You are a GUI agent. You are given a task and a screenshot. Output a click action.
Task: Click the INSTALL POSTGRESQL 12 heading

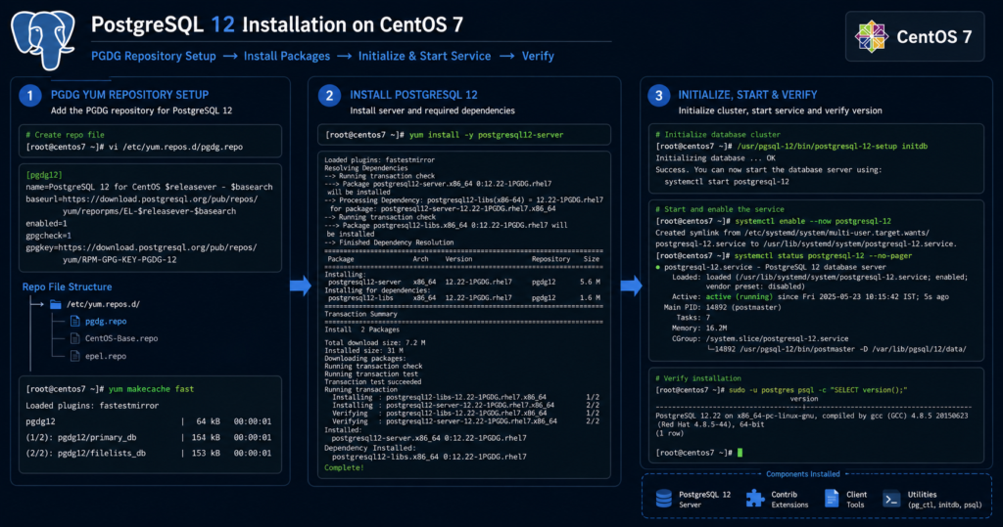(x=414, y=95)
